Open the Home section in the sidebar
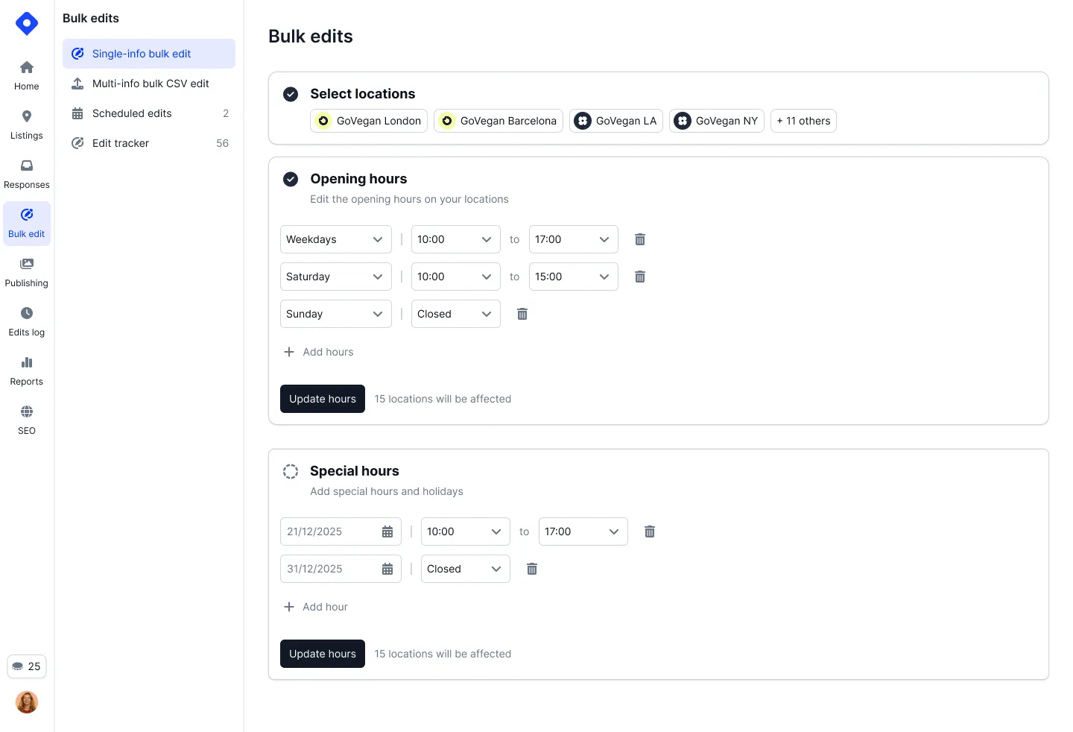The image size is (1073, 732). [x=26, y=75]
